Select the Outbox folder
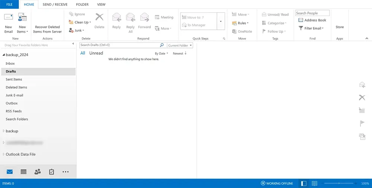Screen dimensions: 372x188 [38, 103]
